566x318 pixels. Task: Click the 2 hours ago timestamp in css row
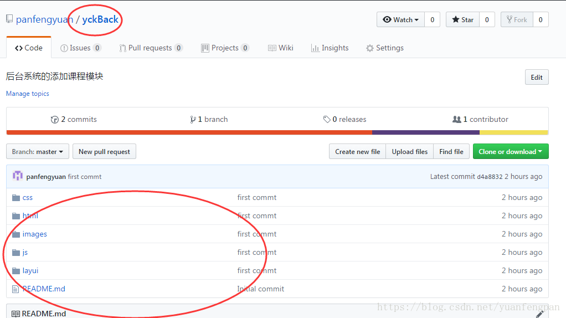coord(522,197)
